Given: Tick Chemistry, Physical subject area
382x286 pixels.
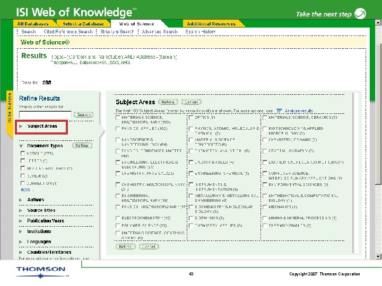Looking at the screenshot, I should [118, 174].
